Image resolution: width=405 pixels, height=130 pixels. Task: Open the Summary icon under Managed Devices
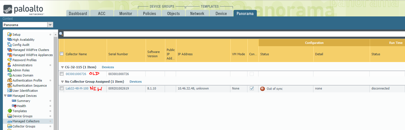(x=14, y=101)
